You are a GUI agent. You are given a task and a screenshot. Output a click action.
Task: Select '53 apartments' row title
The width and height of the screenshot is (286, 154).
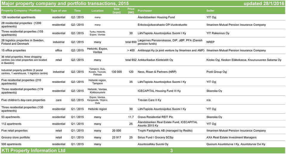coord(10,117)
